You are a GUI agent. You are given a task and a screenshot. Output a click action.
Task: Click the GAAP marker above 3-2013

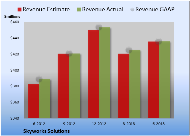click(129, 50)
